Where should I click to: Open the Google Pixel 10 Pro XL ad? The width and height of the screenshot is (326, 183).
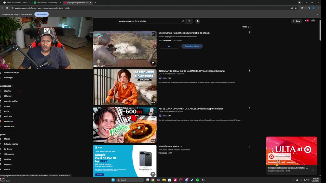click(125, 161)
